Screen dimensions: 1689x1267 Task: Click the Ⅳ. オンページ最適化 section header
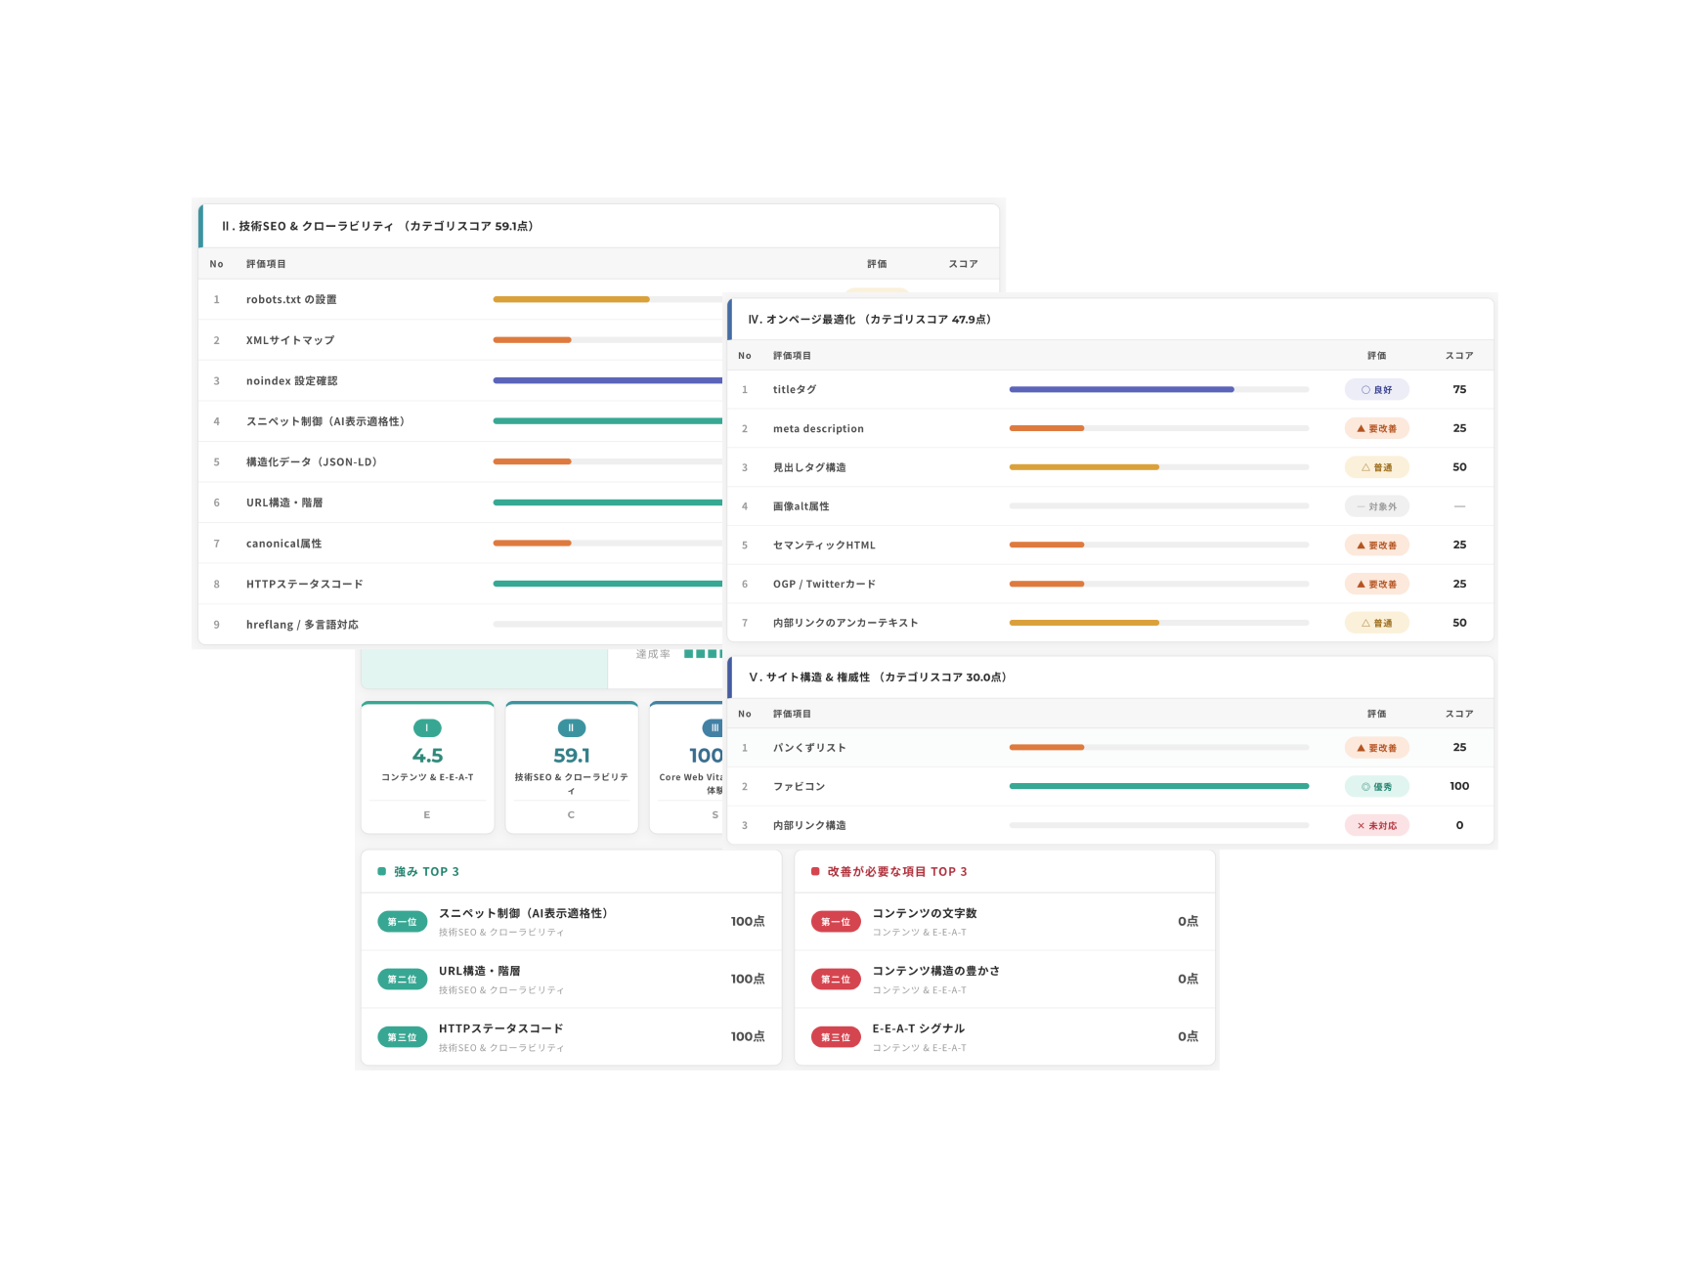[x=1110, y=320]
